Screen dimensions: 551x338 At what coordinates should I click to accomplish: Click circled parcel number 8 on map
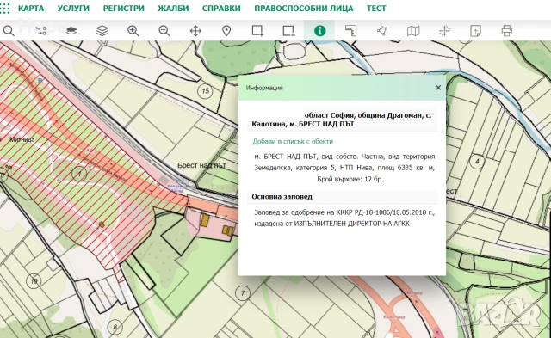pyautogui.click(x=115, y=328)
